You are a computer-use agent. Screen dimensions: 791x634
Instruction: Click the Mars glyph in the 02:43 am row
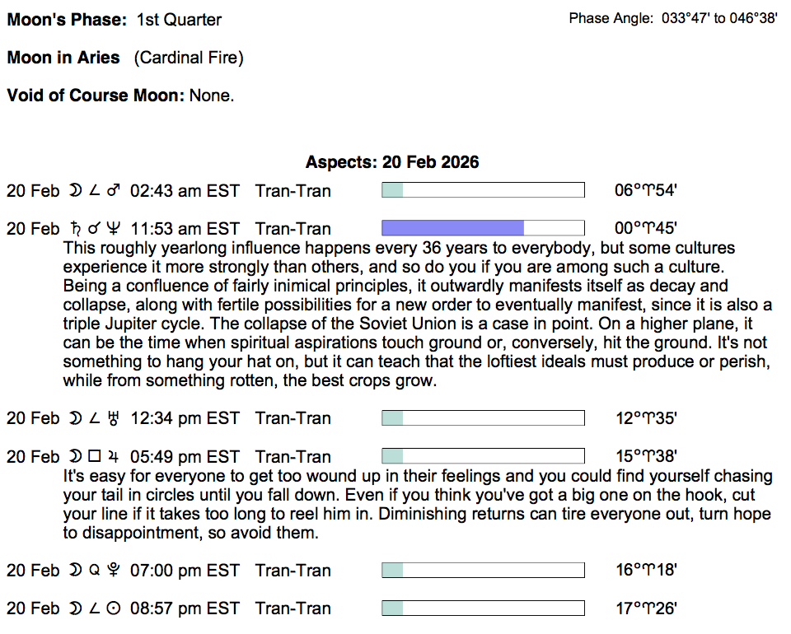[x=115, y=191]
